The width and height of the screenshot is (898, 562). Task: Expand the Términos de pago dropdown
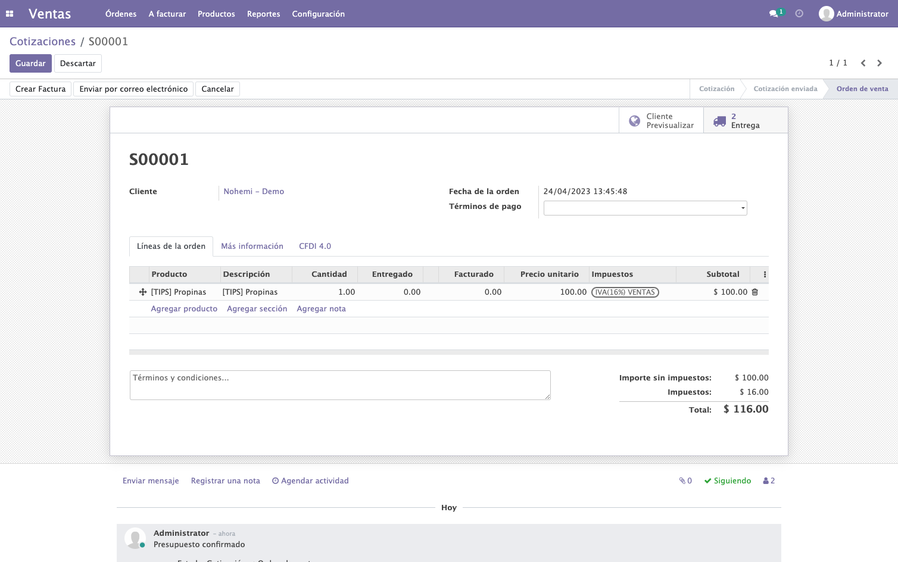(645, 208)
